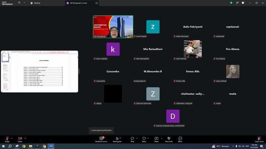Viewport: 266px width, 149px height.
Task: Select Atalya black video tile
Action: coord(113,94)
